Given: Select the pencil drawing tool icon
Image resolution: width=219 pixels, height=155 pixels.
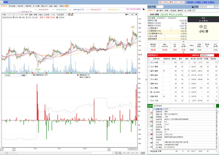Looking at the screenshot, I should (x=72, y=15).
